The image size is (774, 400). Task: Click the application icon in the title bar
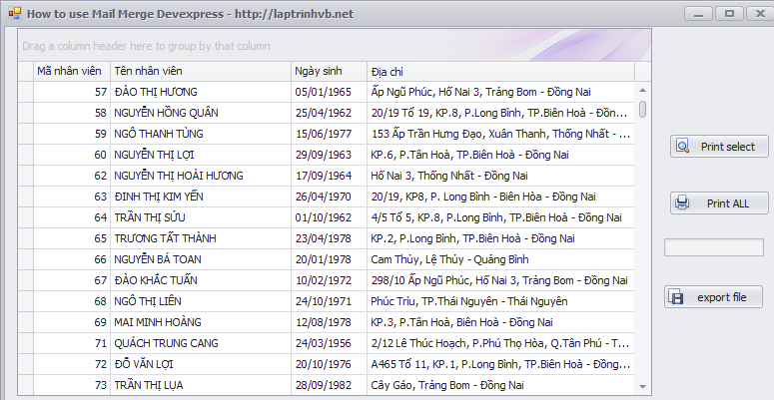14,13
